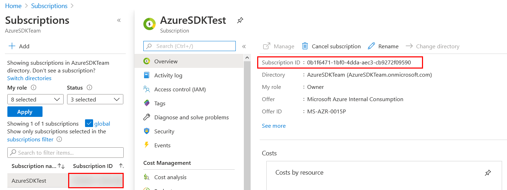The image size is (507, 190).
Task: Click the Manage external-link icon
Action: coord(267,46)
